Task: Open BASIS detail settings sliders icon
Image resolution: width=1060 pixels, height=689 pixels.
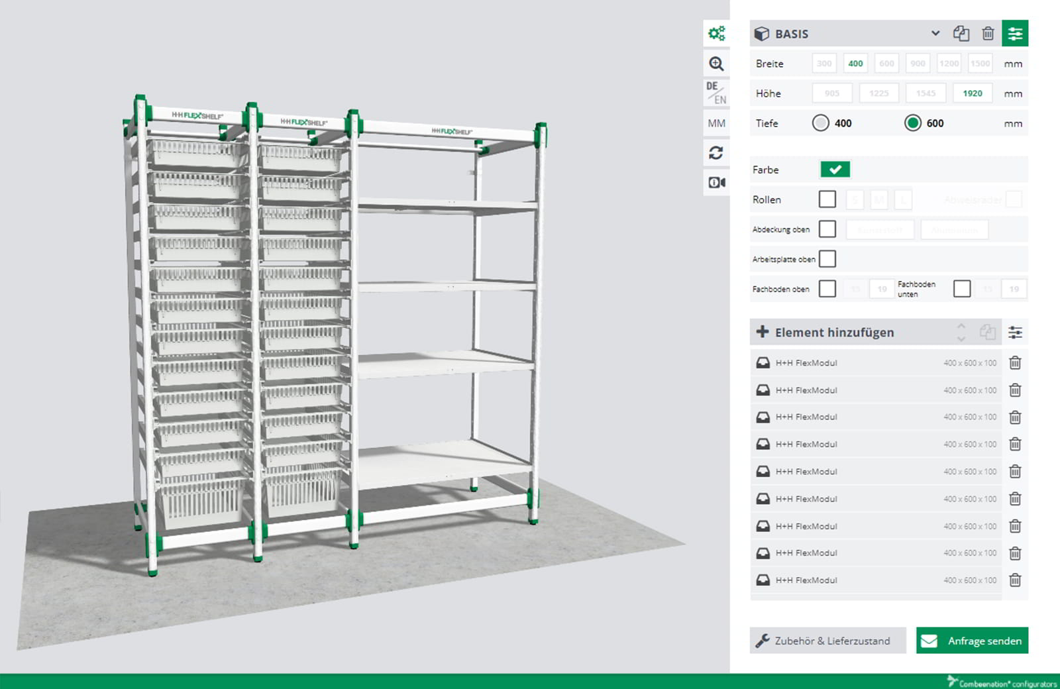Action: click(x=1016, y=33)
